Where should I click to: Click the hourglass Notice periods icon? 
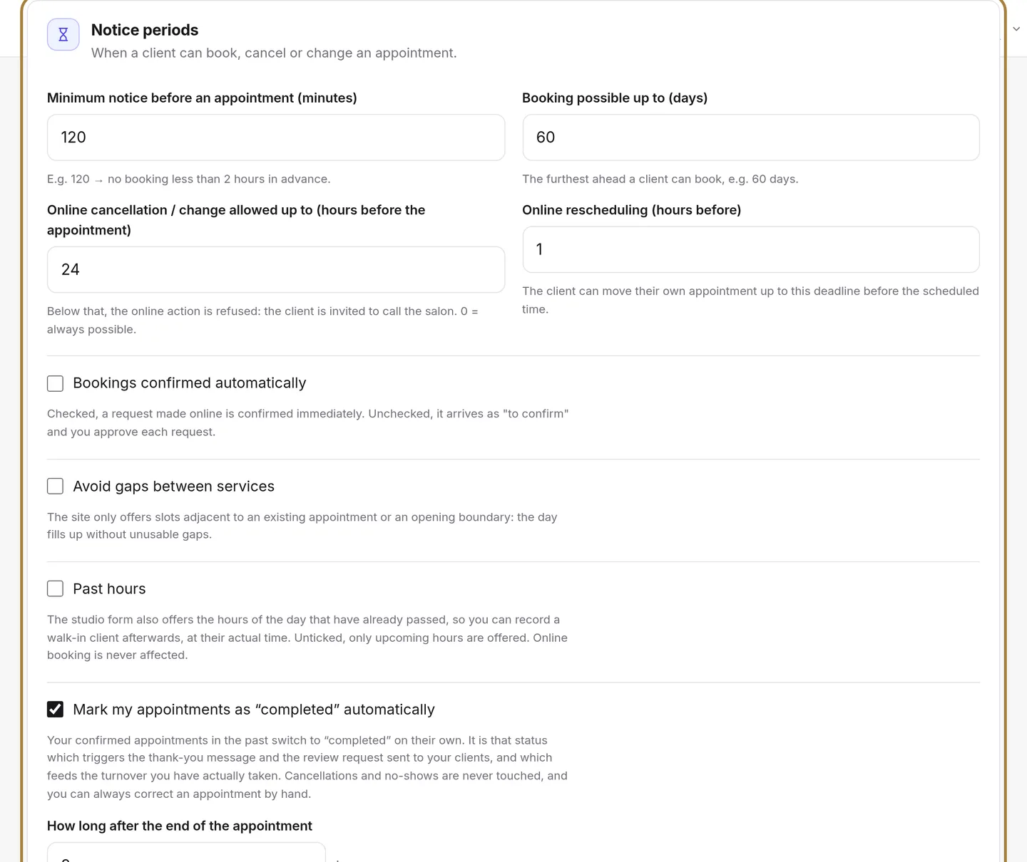tap(63, 34)
